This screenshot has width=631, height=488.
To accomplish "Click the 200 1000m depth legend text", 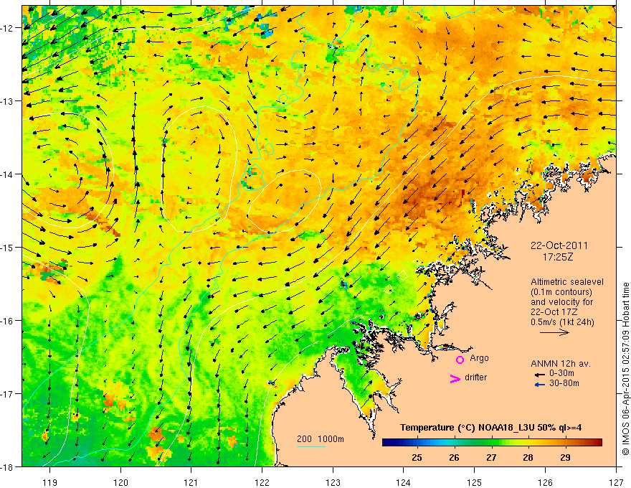I will click(321, 439).
